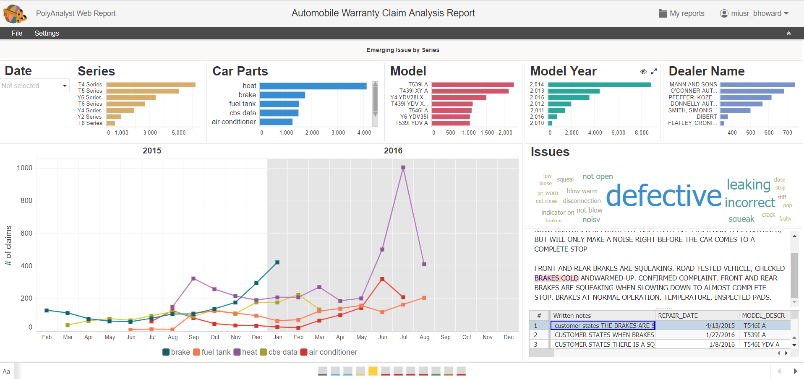Select 'defective' in the Issues word cloud
Image resolution: width=804 pixels, height=379 pixels.
point(664,196)
